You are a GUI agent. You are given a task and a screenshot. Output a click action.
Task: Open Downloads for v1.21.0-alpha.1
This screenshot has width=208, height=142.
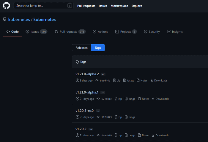(x=160, y=99)
